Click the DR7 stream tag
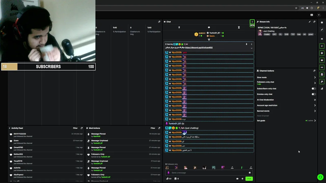 pos(274,34)
